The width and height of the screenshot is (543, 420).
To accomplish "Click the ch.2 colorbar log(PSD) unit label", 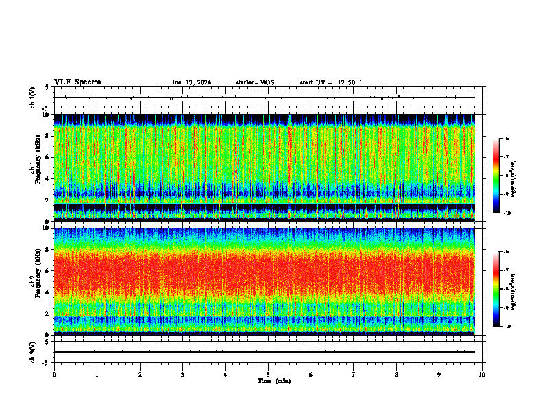I will point(513,292).
